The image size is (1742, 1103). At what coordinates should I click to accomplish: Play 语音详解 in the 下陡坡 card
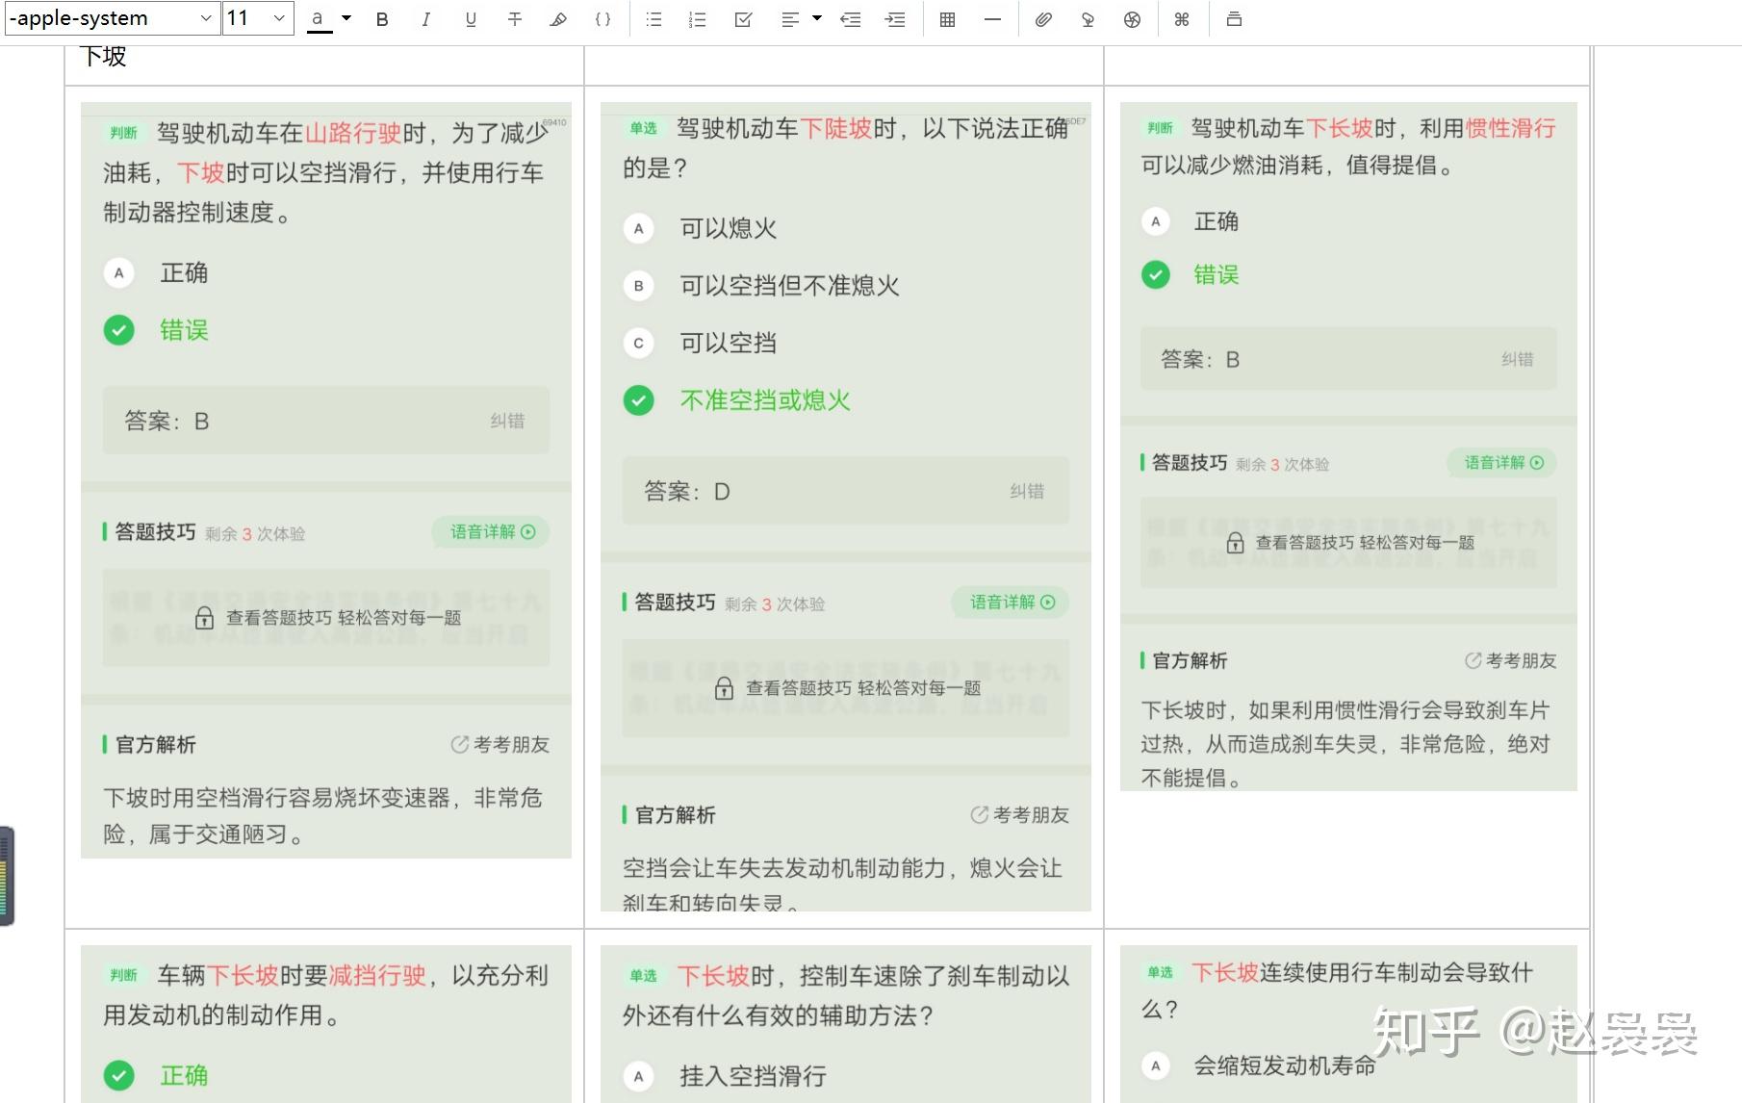[x=1012, y=603]
